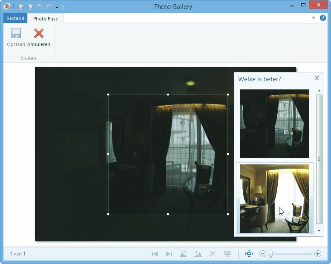This screenshot has width=331, height=264.
Task: Click the redo arrow in quick access toolbar
Action: 49,7
